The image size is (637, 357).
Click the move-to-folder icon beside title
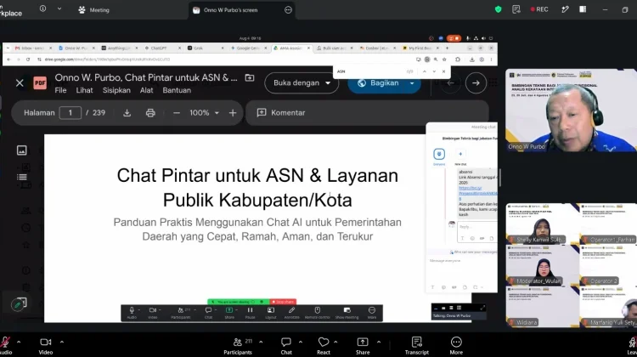coord(250,77)
